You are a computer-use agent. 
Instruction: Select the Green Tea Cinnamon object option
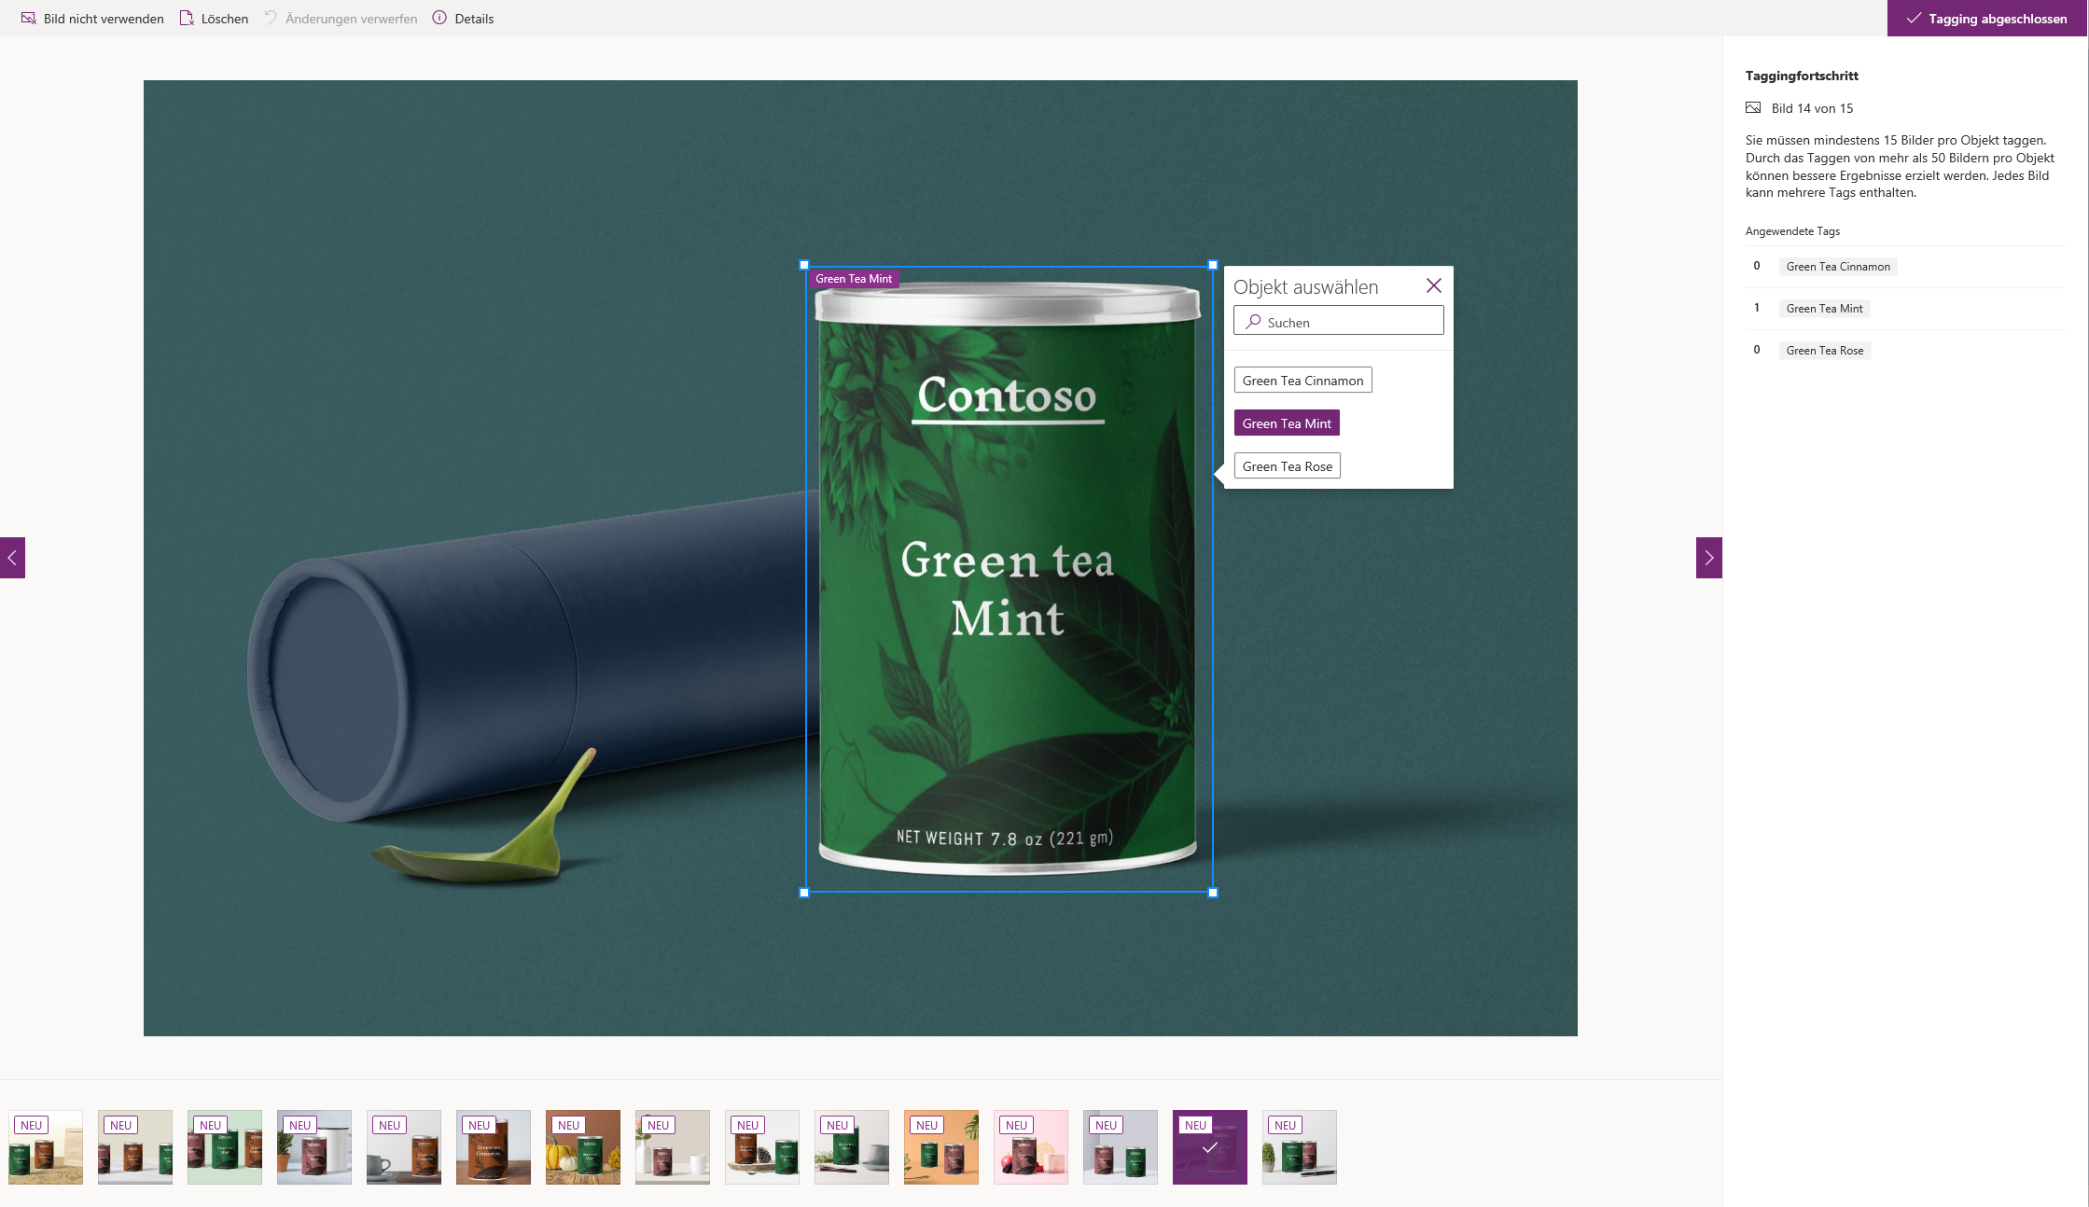1302,381
